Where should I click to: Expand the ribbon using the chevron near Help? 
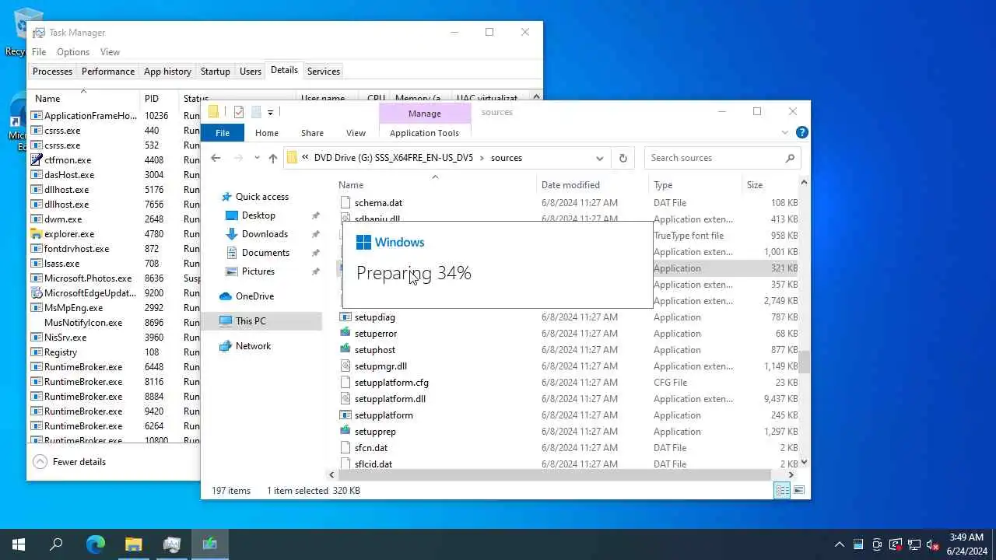pyautogui.click(x=784, y=133)
